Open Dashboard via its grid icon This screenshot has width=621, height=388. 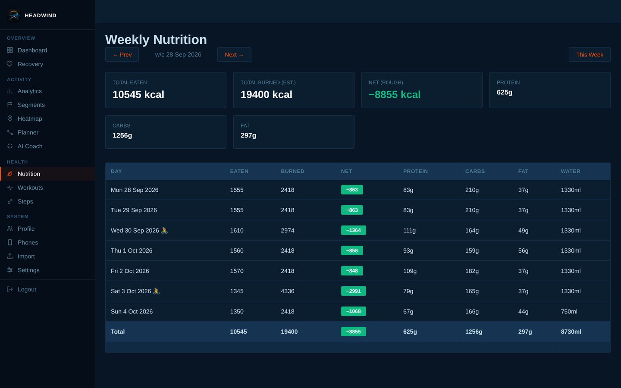10,50
